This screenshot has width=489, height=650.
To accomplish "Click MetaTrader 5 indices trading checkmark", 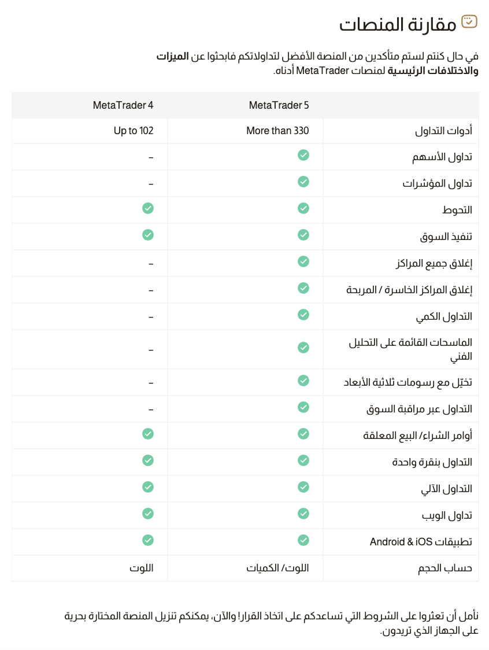I will (303, 182).
